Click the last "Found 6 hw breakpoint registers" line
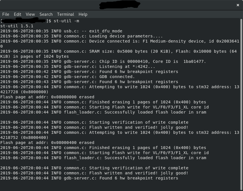243x191 pixels. pyautogui.click(x=138, y=178)
